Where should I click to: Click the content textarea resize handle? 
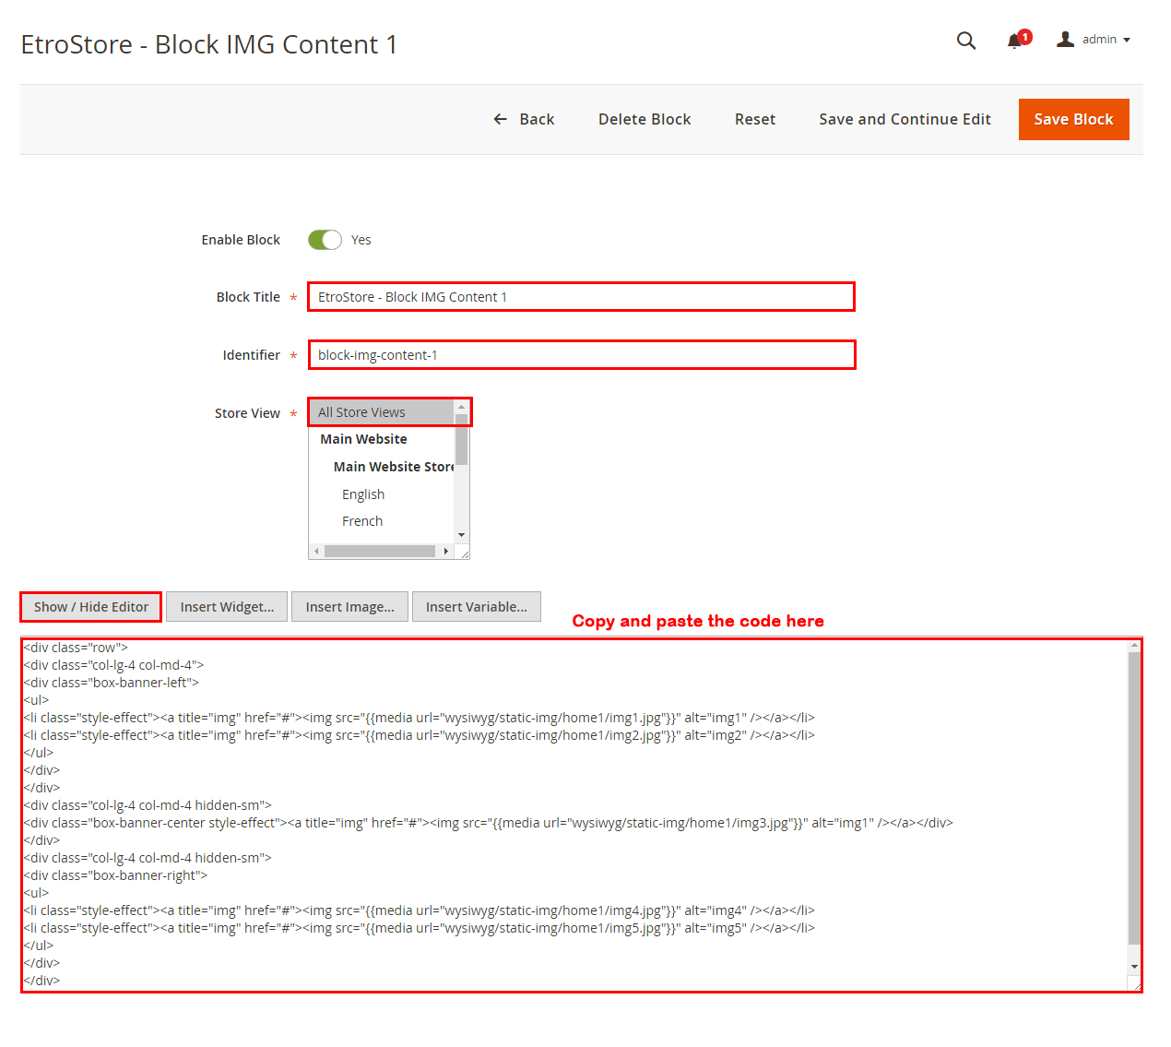[1135, 985]
